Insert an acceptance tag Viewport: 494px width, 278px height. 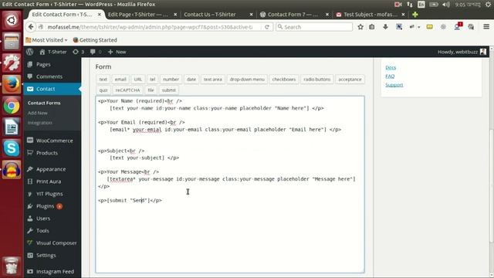[350, 80]
